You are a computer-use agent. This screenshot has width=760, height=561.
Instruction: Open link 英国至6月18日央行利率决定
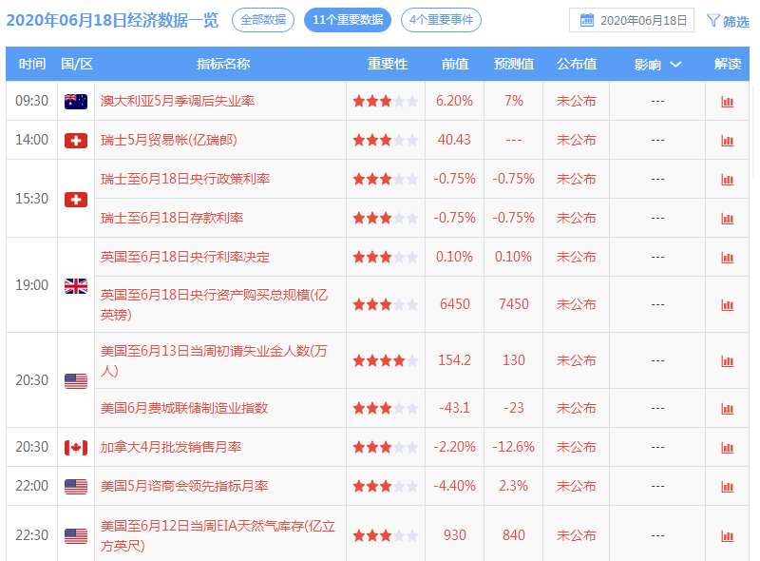pyautogui.click(x=185, y=257)
